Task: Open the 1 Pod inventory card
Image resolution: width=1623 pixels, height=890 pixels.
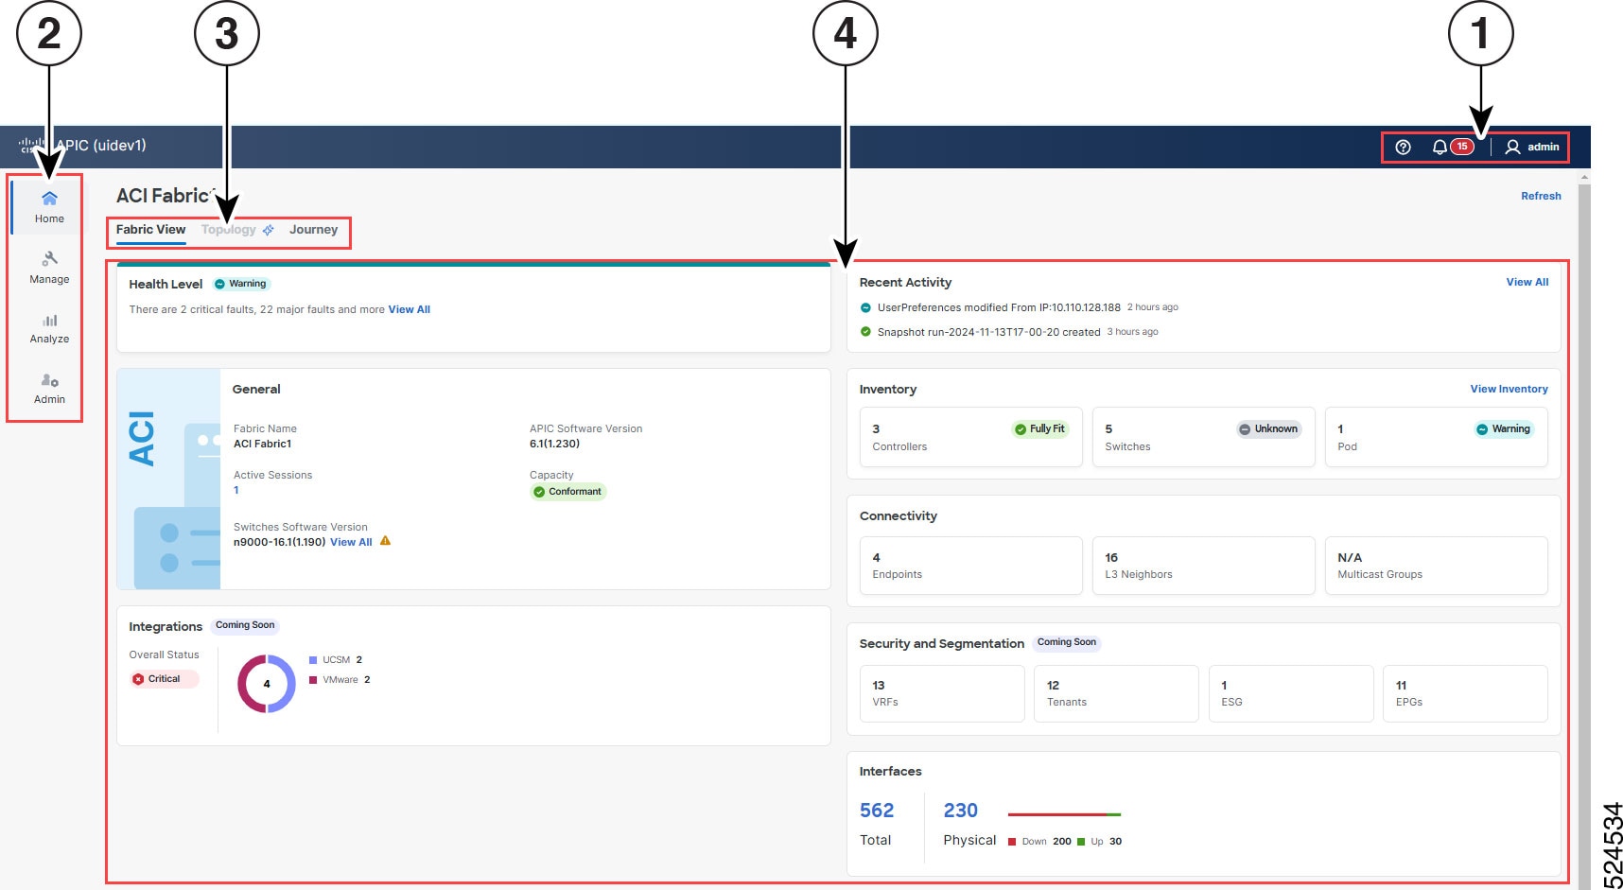Action: (x=1436, y=437)
